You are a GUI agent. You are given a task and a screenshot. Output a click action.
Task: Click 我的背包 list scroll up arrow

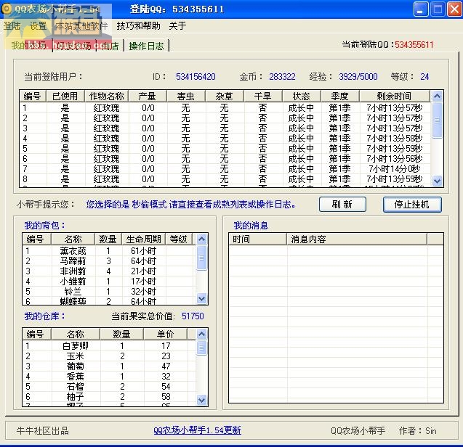201,239
